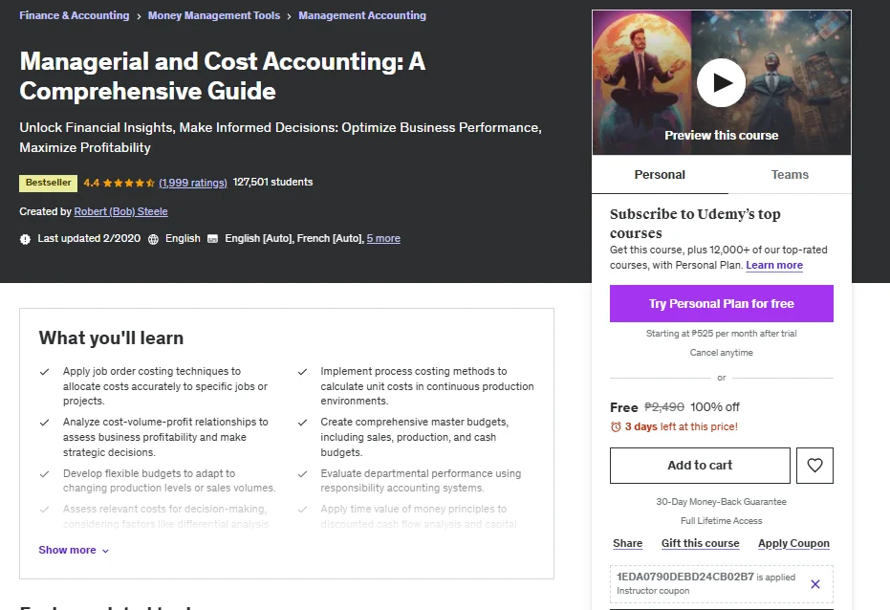Screen dimensions: 890x610
Task: Click the globe language icon
Action: [153, 239]
